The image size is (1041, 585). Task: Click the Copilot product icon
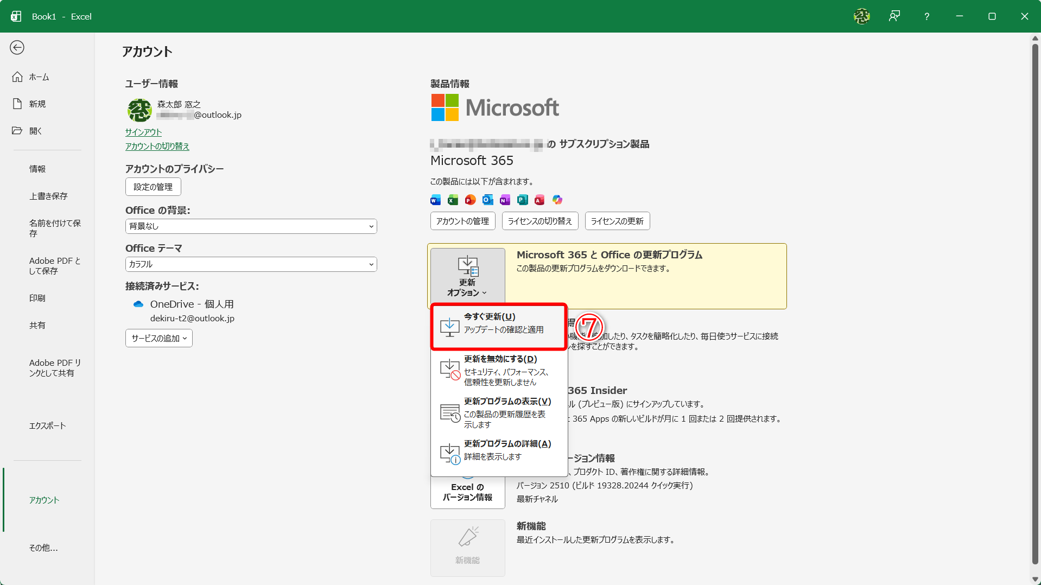coord(557,200)
